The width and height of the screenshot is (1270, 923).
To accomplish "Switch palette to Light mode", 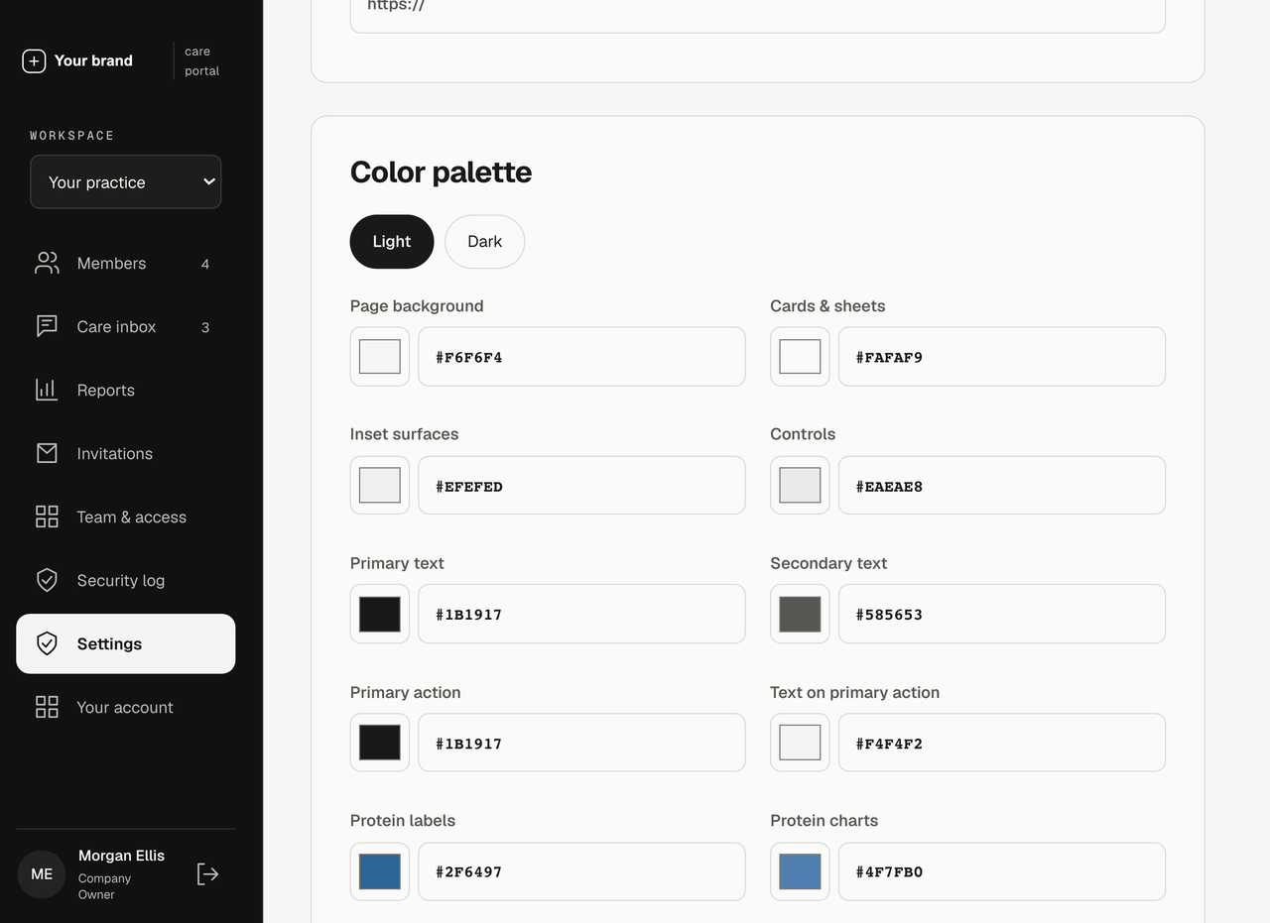I will coord(392,241).
